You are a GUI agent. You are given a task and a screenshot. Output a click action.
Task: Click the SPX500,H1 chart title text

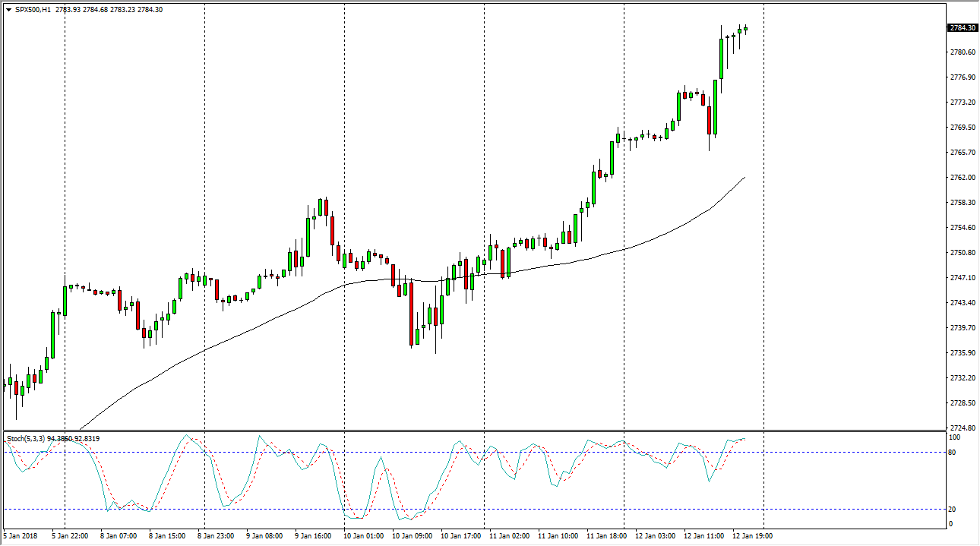(x=33, y=10)
